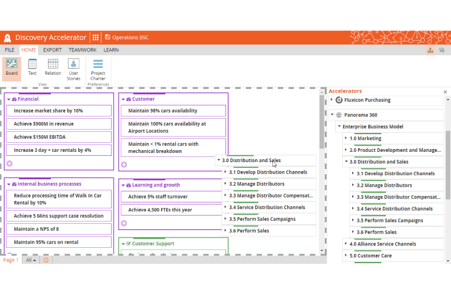This screenshot has width=451, height=294.
Task: Expand 4.0 Alliance Service Channels node
Action: 346,244
